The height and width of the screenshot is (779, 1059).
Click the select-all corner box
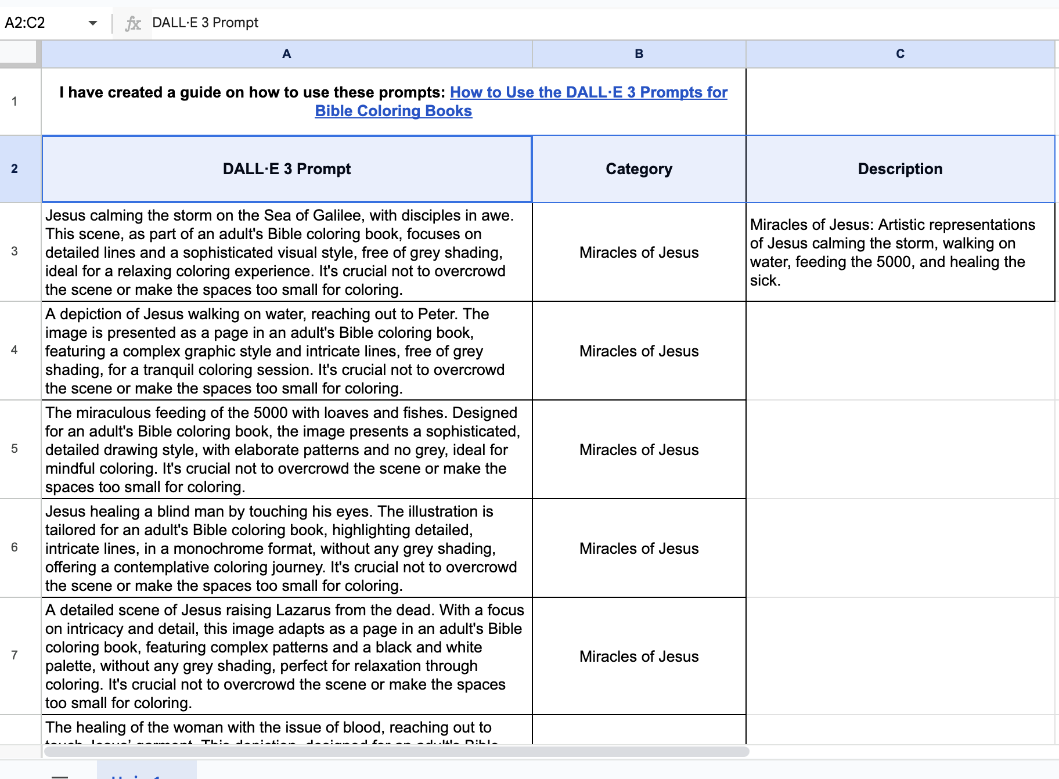[20, 53]
